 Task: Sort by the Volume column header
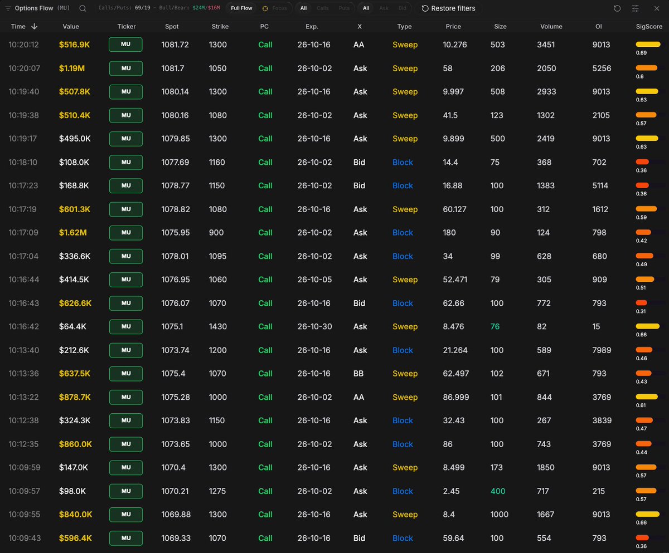[551, 26]
